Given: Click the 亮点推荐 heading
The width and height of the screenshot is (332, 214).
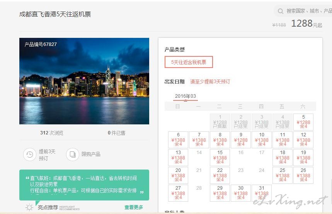Looking at the screenshot, I should click(48, 207).
